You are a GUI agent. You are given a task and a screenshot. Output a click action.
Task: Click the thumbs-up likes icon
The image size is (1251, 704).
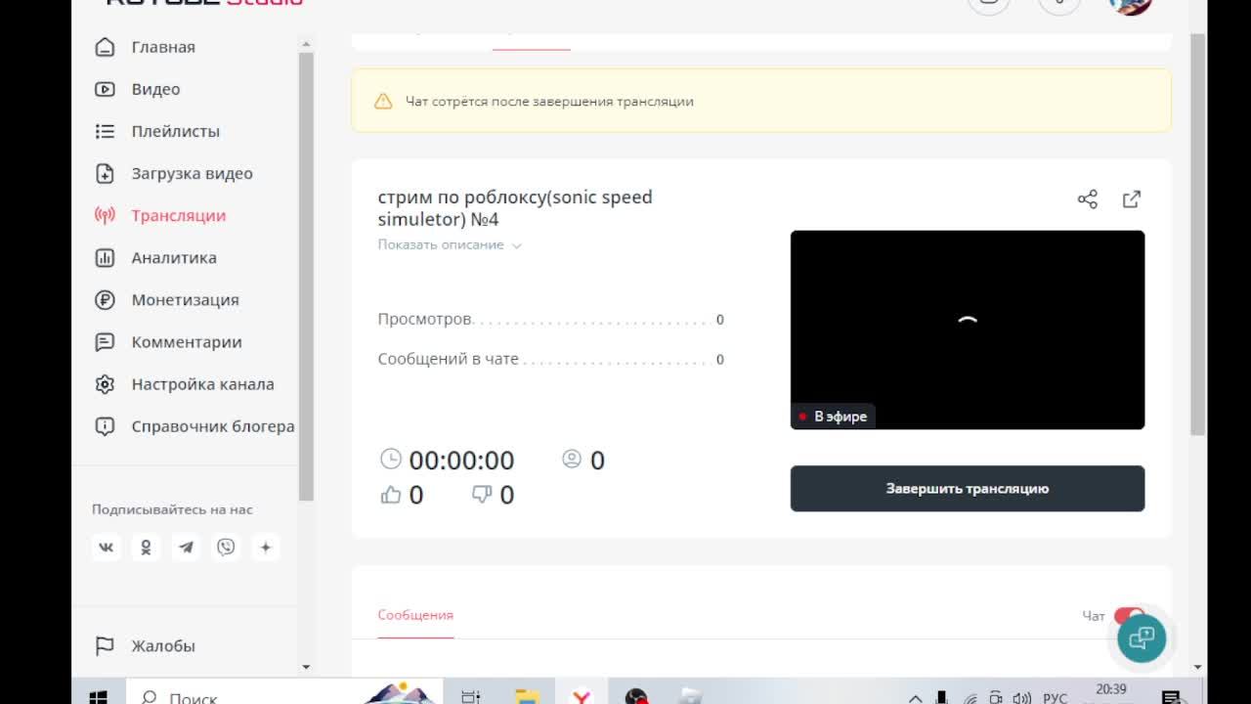pyautogui.click(x=391, y=495)
